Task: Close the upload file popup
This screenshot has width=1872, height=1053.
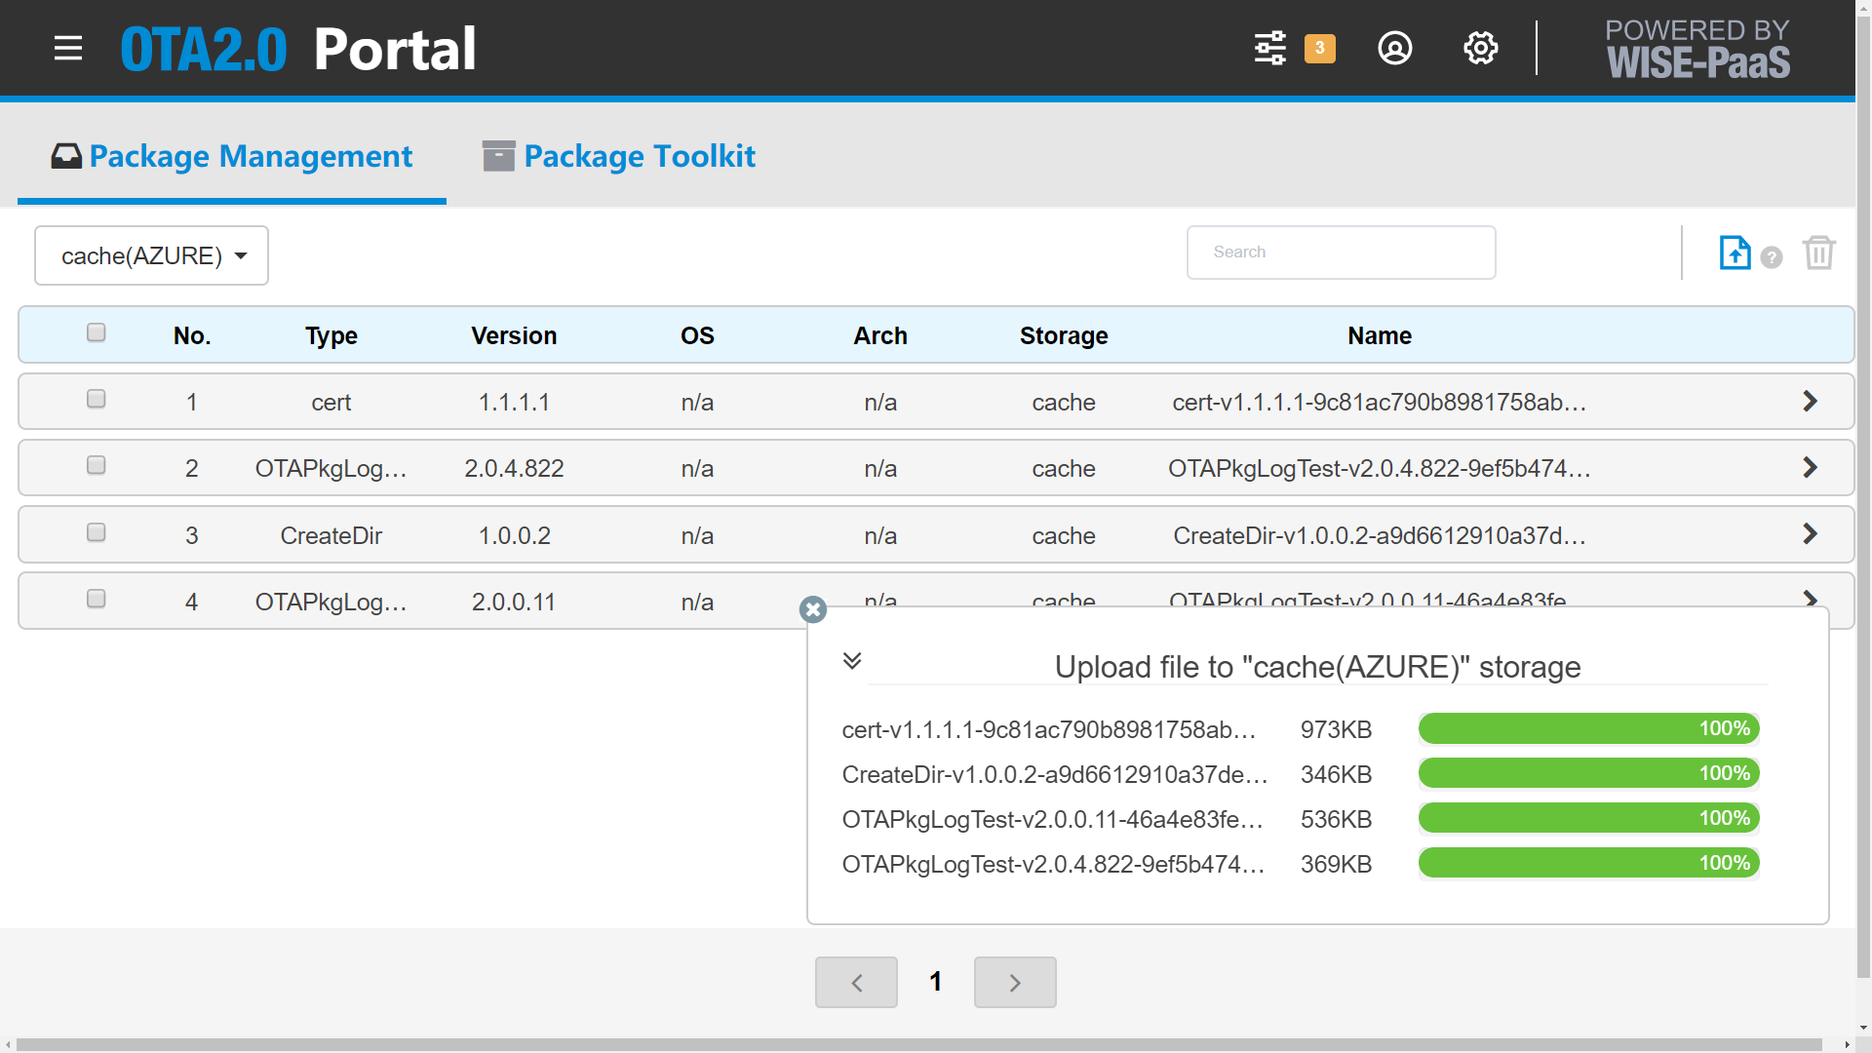Action: (x=812, y=609)
